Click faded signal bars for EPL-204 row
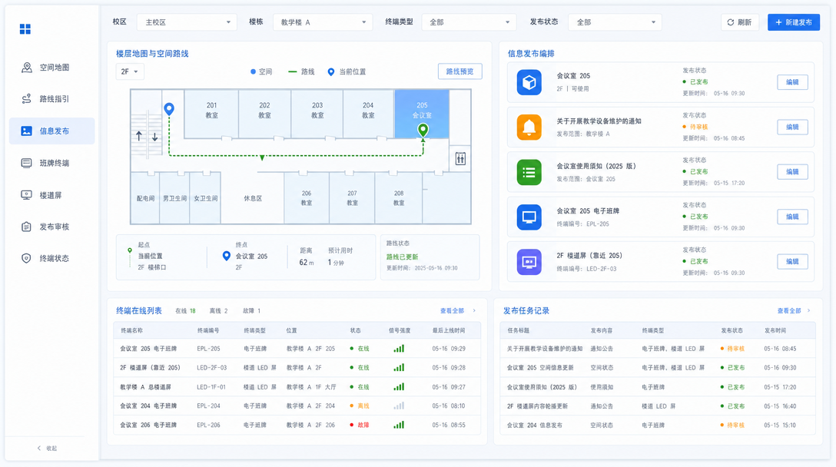Image resolution: width=836 pixels, height=467 pixels. 399,406
